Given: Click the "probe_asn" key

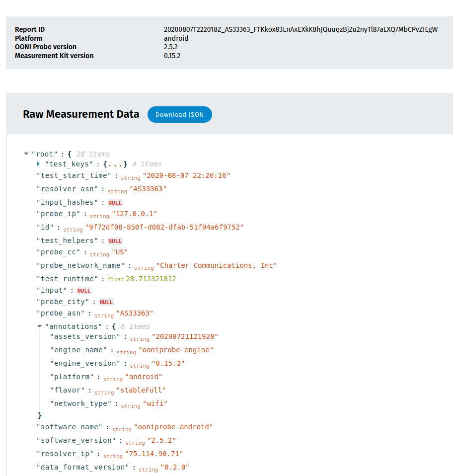Looking at the screenshot, I should click(x=61, y=313).
